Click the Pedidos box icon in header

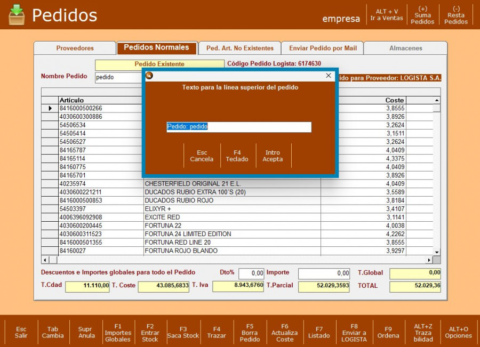17,14
